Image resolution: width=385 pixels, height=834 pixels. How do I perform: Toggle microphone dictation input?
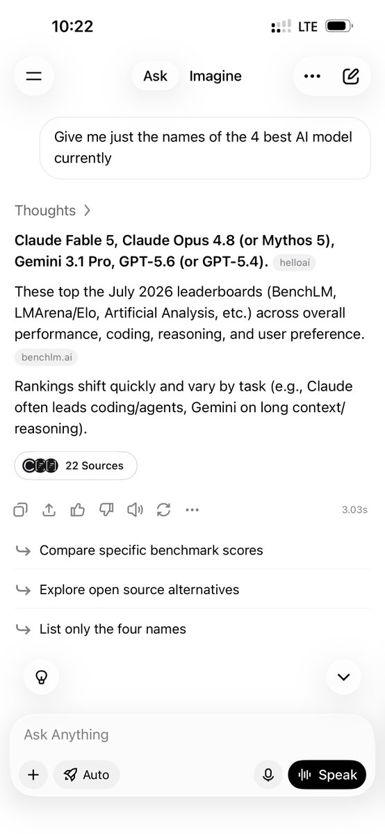pos(268,774)
